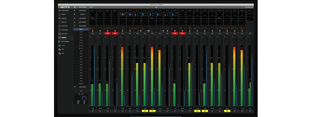
Task: Open the Patchbay page
Action: (65, 30)
